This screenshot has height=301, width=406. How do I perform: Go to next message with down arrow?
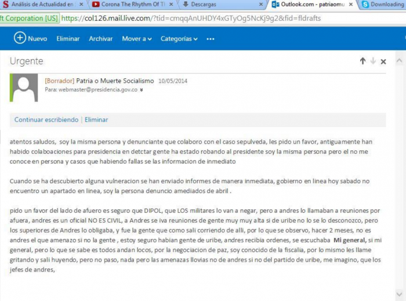click(x=373, y=61)
